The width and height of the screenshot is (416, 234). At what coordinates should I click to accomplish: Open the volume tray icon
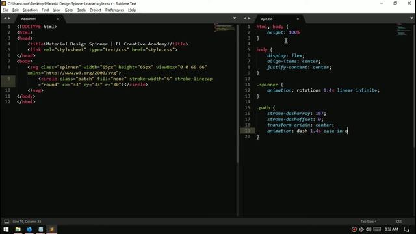coord(369,229)
